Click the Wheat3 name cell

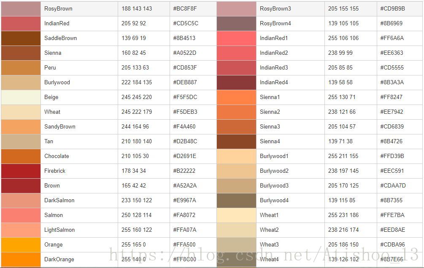pyautogui.click(x=290, y=244)
